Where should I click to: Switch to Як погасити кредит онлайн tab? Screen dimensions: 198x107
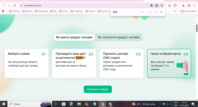tap(119, 37)
